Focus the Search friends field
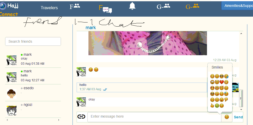The image size is (253, 125). (33, 41)
